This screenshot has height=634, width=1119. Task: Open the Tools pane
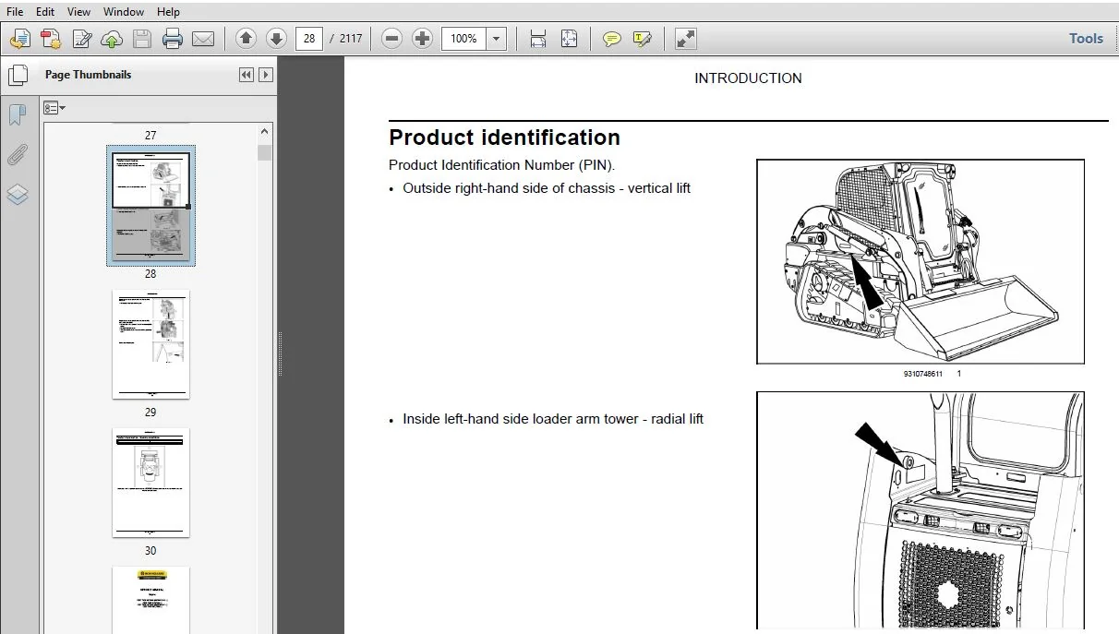click(1086, 38)
